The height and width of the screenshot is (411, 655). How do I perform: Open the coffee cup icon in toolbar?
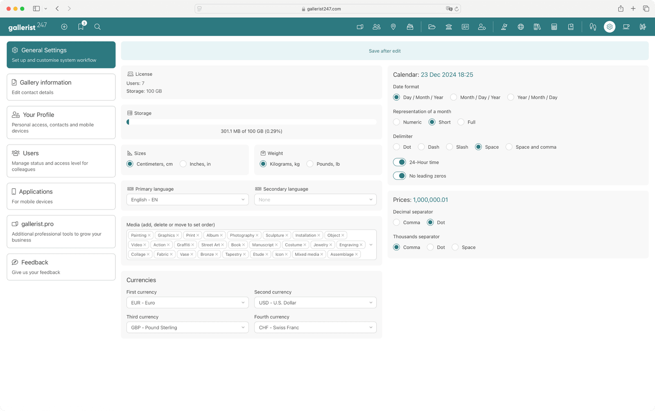click(626, 27)
